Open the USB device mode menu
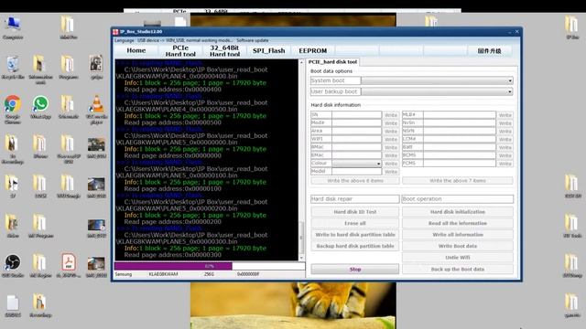586x329 pixels. click(185, 40)
